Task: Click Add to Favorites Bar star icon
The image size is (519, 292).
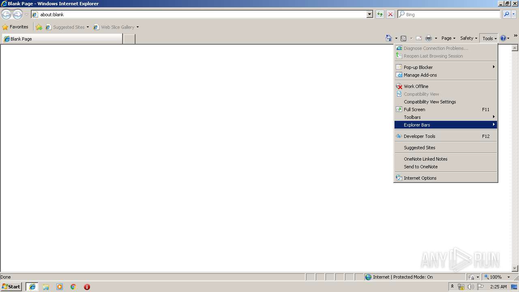Action: pos(39,27)
